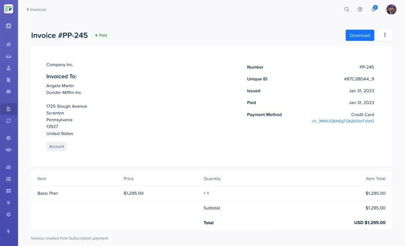The width and height of the screenshot is (405, 246).
Task: Open the settings gear in the sidebar
Action: click(8, 214)
